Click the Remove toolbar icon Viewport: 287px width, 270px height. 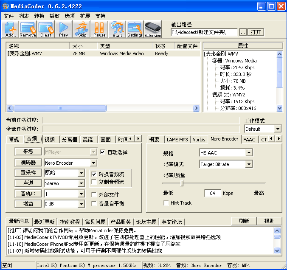click(28, 29)
